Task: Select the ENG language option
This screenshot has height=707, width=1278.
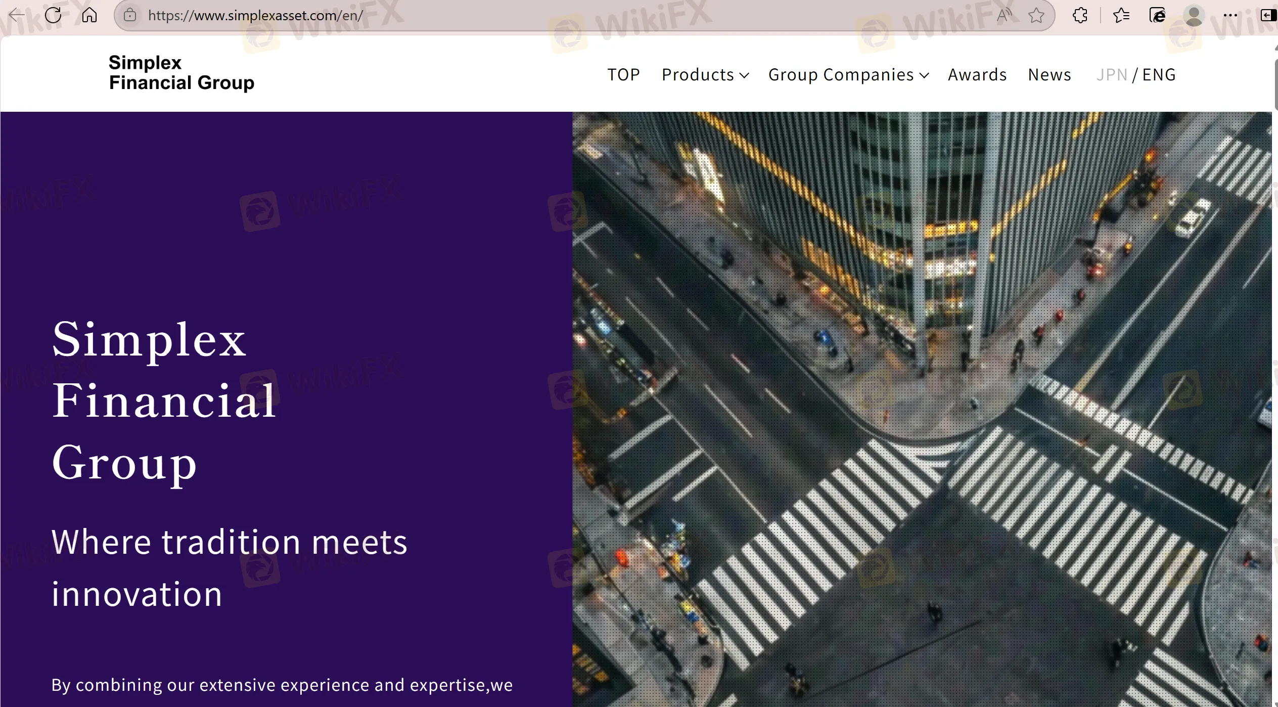Action: point(1159,75)
